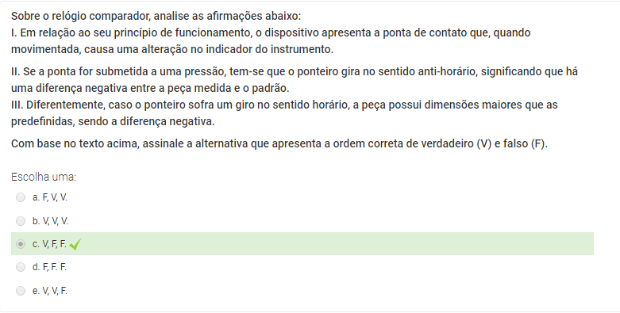The width and height of the screenshot is (620, 313).
Task: Select the radio button for option a
Action: click(21, 197)
